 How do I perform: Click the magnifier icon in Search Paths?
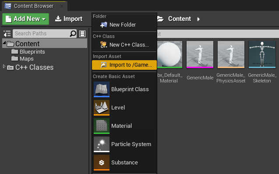point(73,34)
